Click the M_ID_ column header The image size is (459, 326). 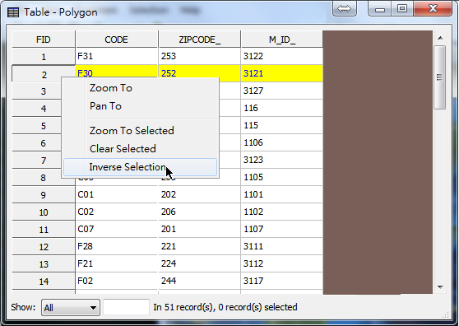click(x=282, y=40)
